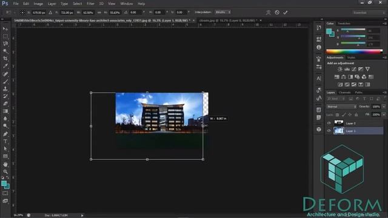This screenshot has width=388, height=218.
Task: Open the Info panel icon
Action: pos(319,47)
